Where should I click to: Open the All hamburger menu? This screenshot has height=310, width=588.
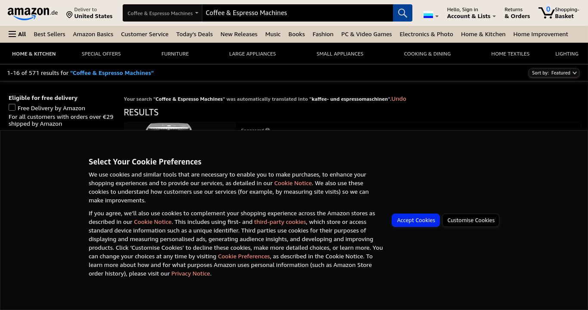(x=17, y=34)
